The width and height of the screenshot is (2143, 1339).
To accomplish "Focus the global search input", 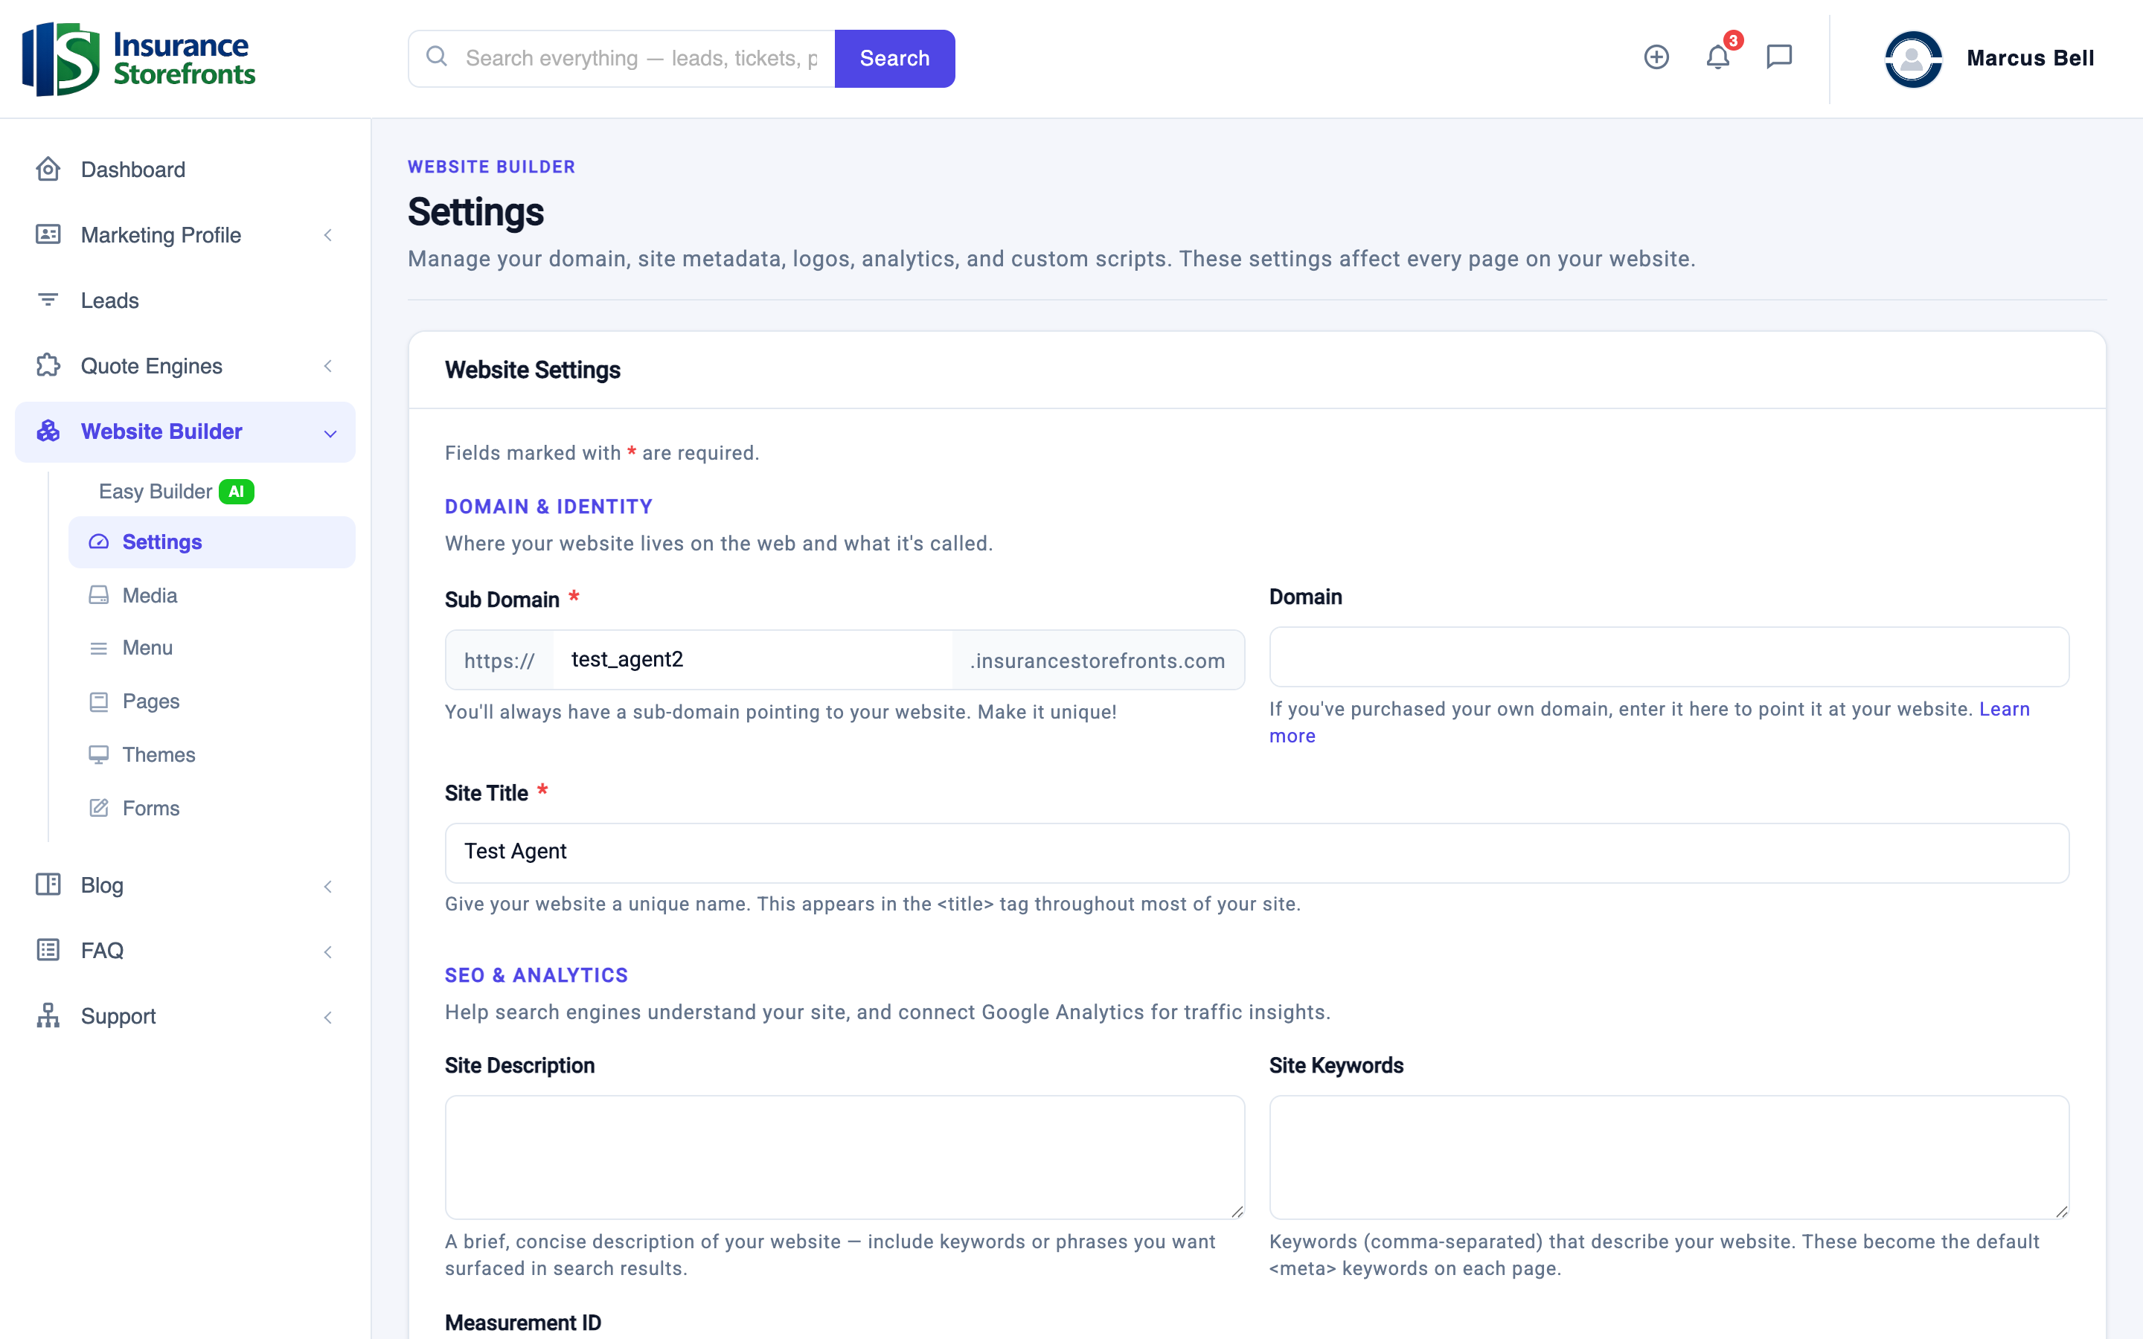I will (641, 59).
